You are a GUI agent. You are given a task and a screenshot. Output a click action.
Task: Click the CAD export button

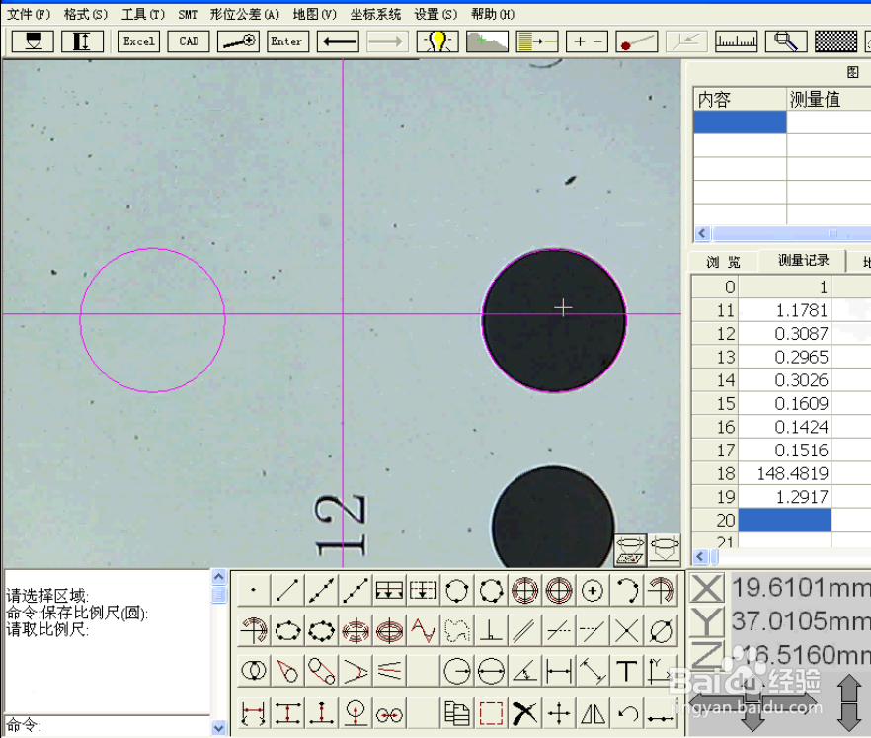(189, 41)
